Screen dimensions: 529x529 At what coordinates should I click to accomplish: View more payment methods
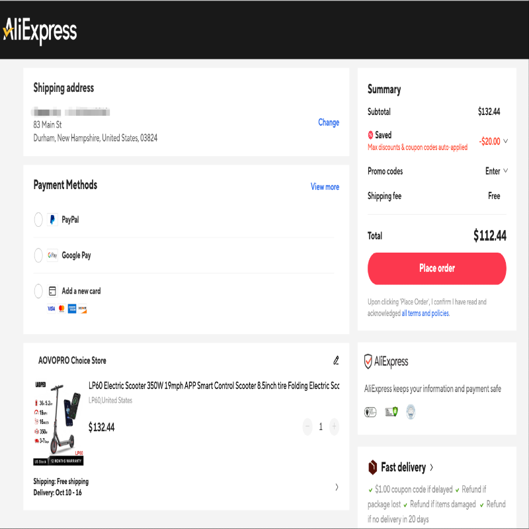tap(325, 187)
